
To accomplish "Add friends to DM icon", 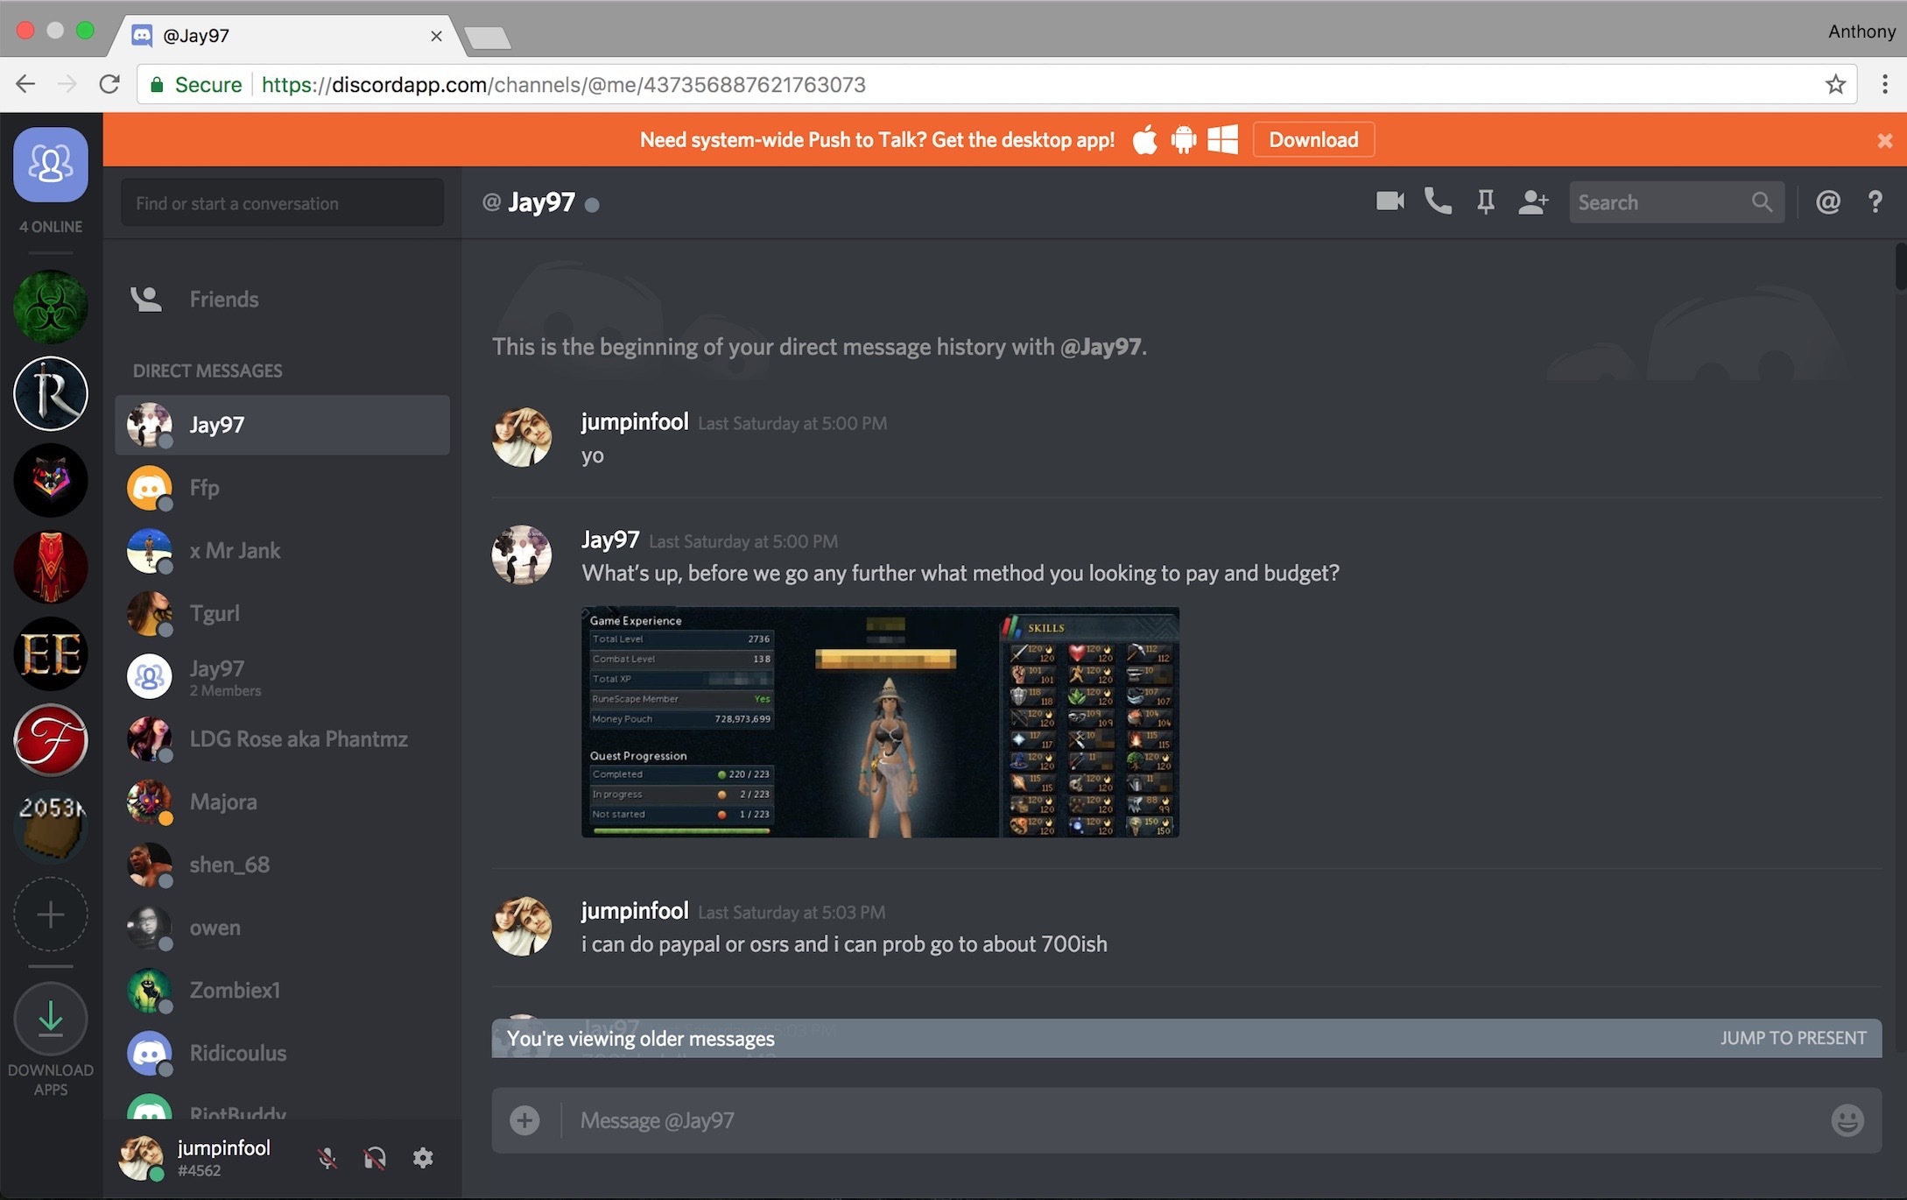I will pyautogui.click(x=1533, y=202).
